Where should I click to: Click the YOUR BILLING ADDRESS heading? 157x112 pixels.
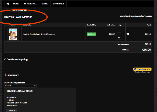pos(20,91)
